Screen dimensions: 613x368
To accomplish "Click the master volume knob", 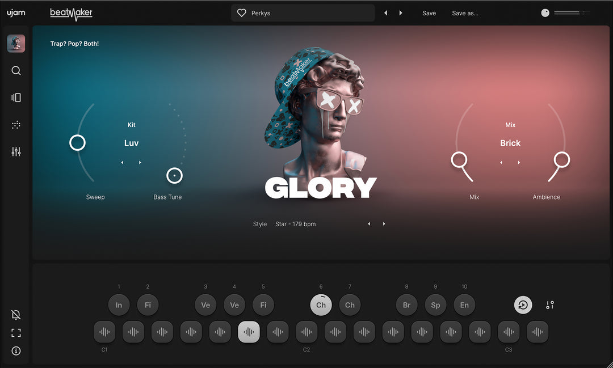I will click(x=545, y=13).
